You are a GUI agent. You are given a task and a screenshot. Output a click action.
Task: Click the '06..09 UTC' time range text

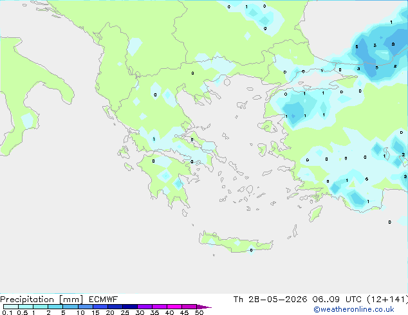coord(337,300)
